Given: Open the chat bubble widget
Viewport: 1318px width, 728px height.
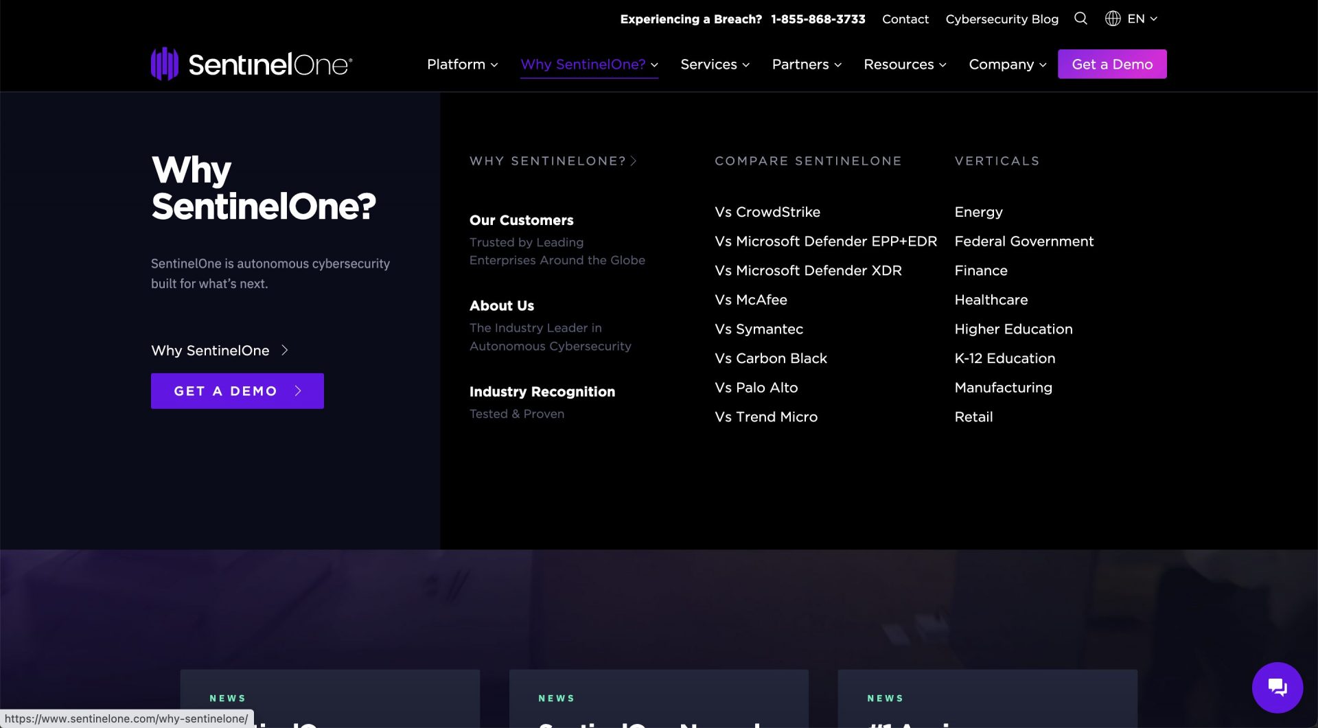Looking at the screenshot, I should (x=1277, y=687).
